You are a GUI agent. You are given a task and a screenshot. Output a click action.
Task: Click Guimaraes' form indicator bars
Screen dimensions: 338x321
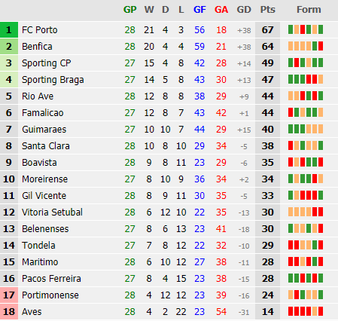(306, 129)
